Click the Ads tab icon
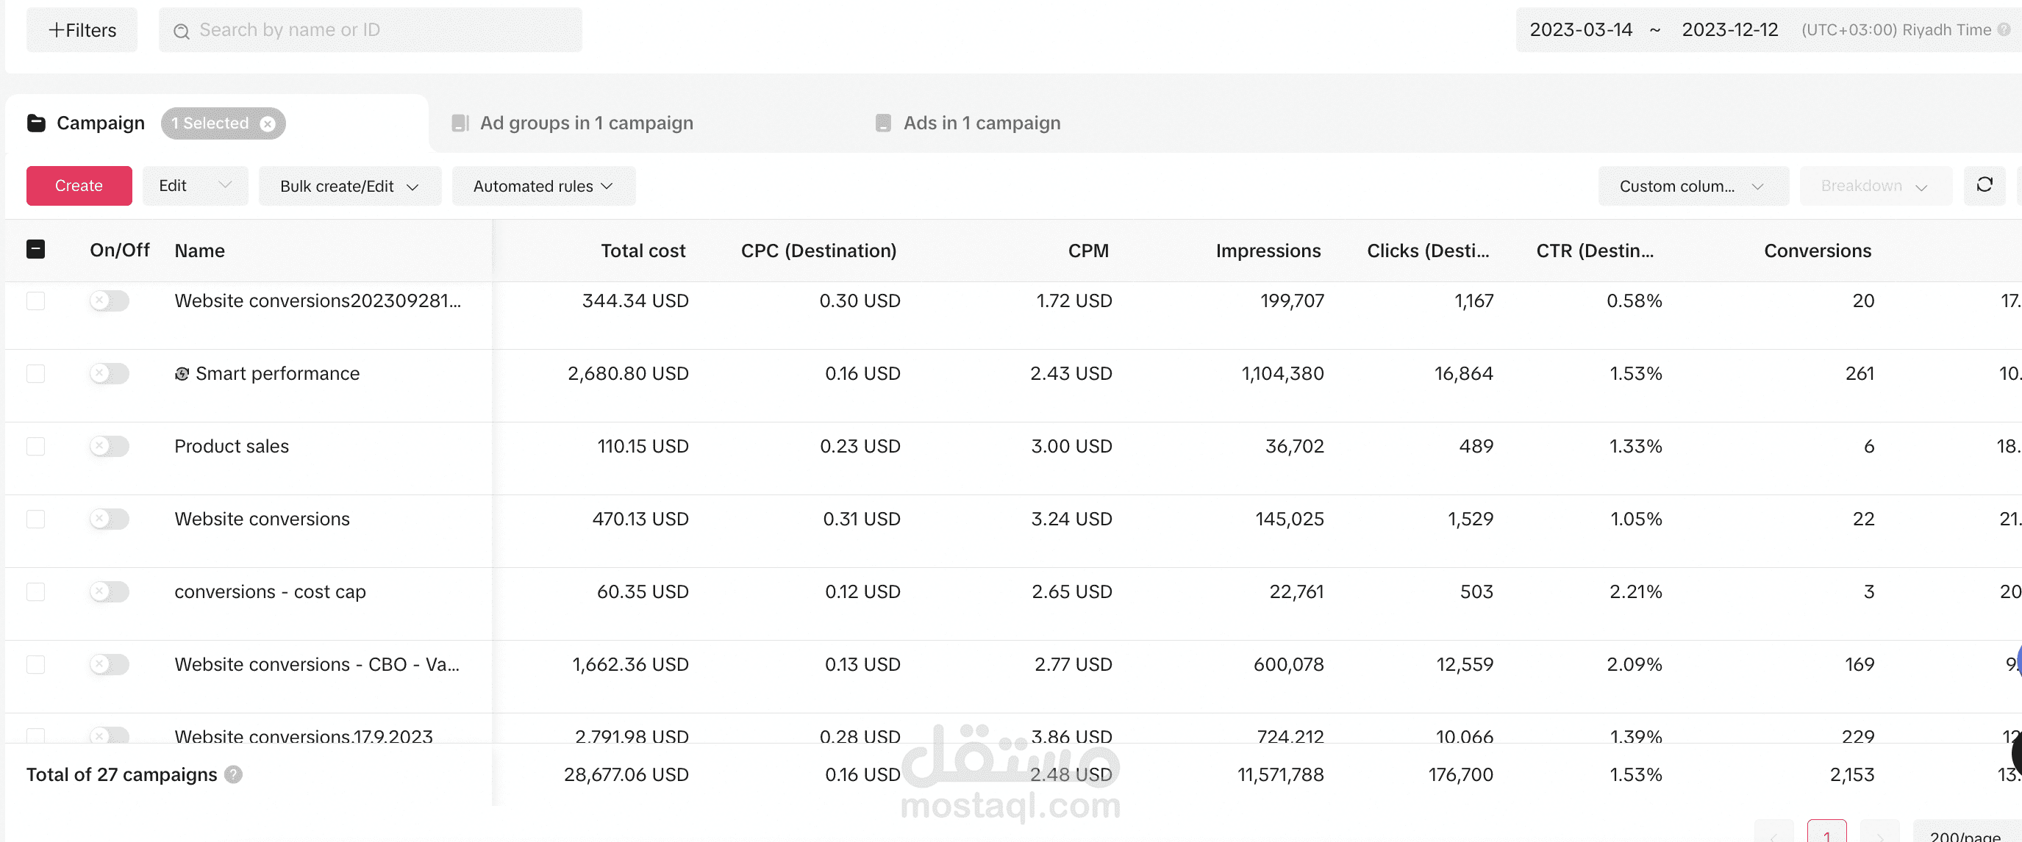Screen dimensions: 2022x842 click(x=883, y=123)
